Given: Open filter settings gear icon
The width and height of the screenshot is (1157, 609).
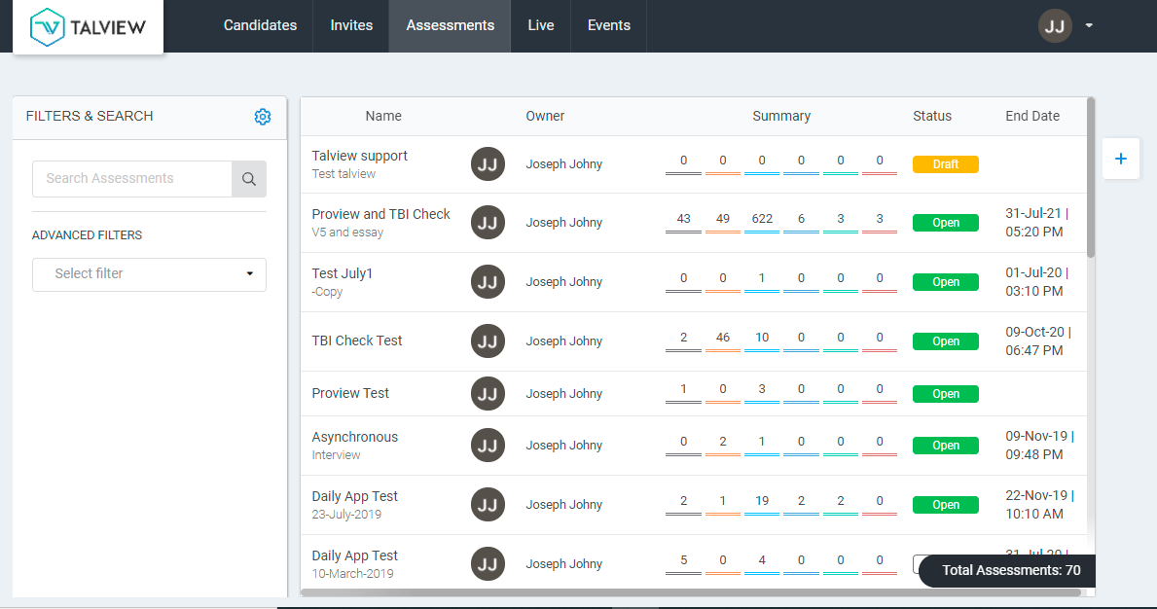Looking at the screenshot, I should coord(263,117).
